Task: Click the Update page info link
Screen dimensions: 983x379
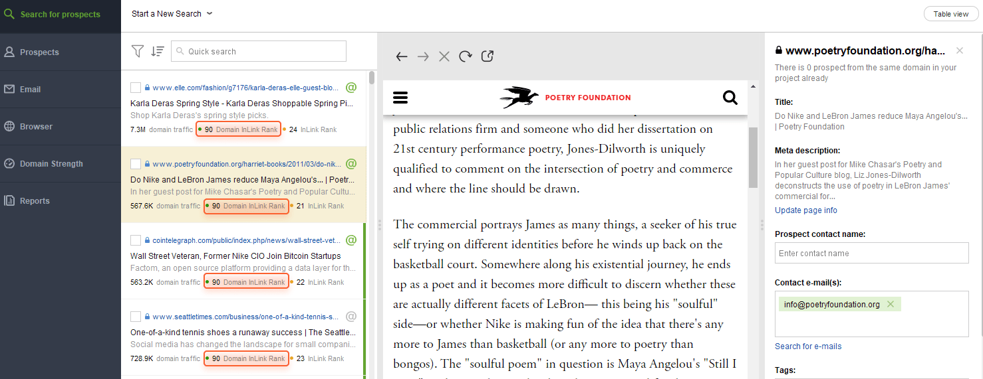Action: pyautogui.click(x=806, y=210)
